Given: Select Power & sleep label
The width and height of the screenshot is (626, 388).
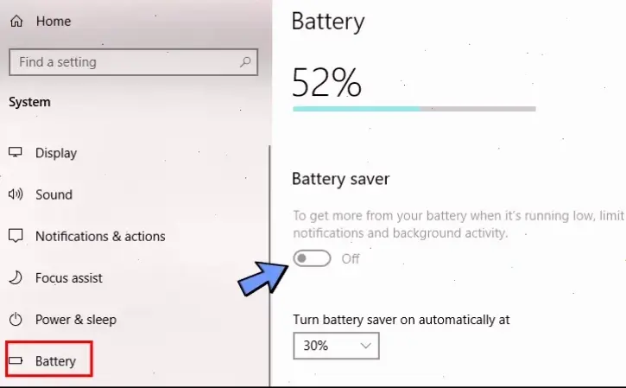Looking at the screenshot, I should tap(76, 319).
